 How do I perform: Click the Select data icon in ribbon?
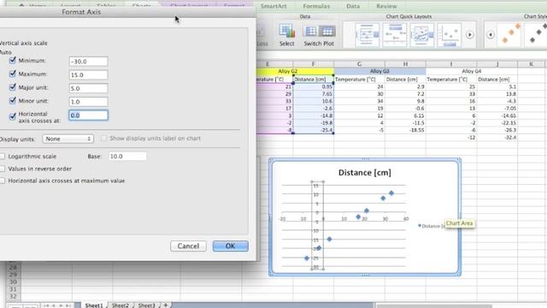tap(287, 32)
